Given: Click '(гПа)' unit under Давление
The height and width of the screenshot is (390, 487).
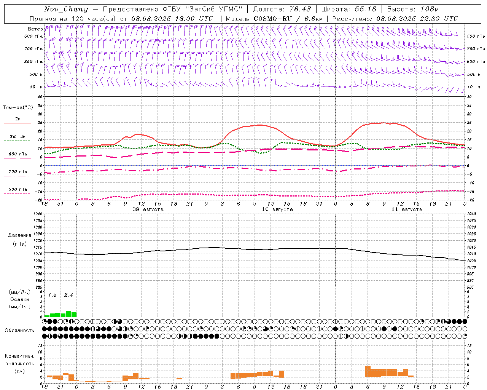Looking at the screenshot, I should [x=20, y=244].
